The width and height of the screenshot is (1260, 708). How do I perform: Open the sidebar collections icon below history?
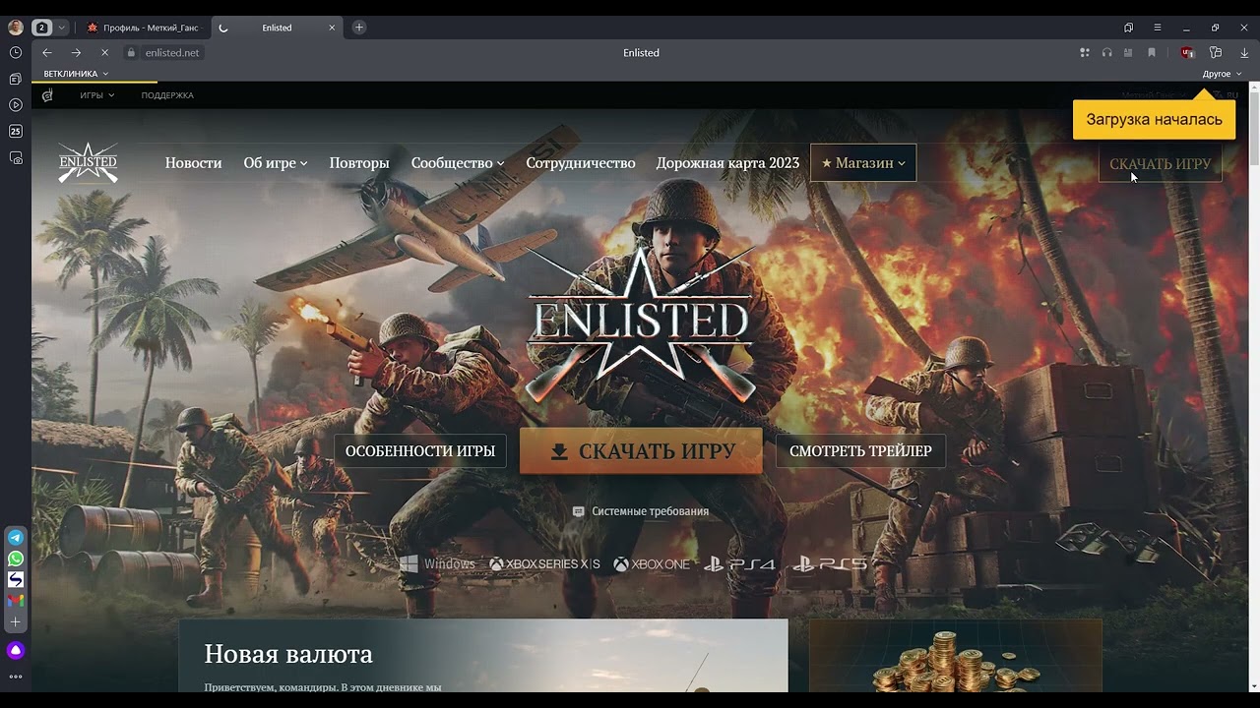coord(16,79)
